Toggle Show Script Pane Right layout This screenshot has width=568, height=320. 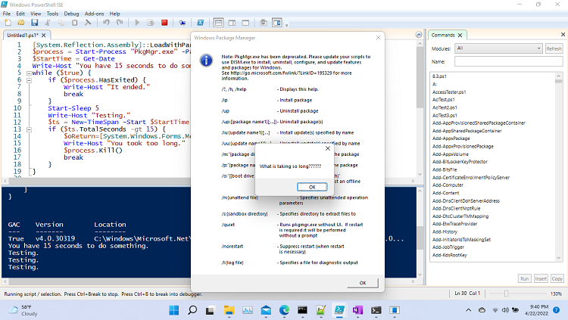pyautogui.click(x=232, y=23)
